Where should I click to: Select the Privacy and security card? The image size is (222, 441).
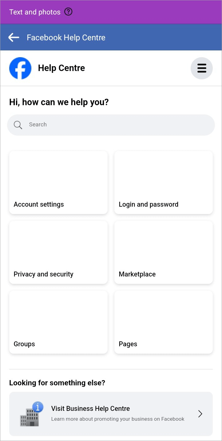[58, 252]
